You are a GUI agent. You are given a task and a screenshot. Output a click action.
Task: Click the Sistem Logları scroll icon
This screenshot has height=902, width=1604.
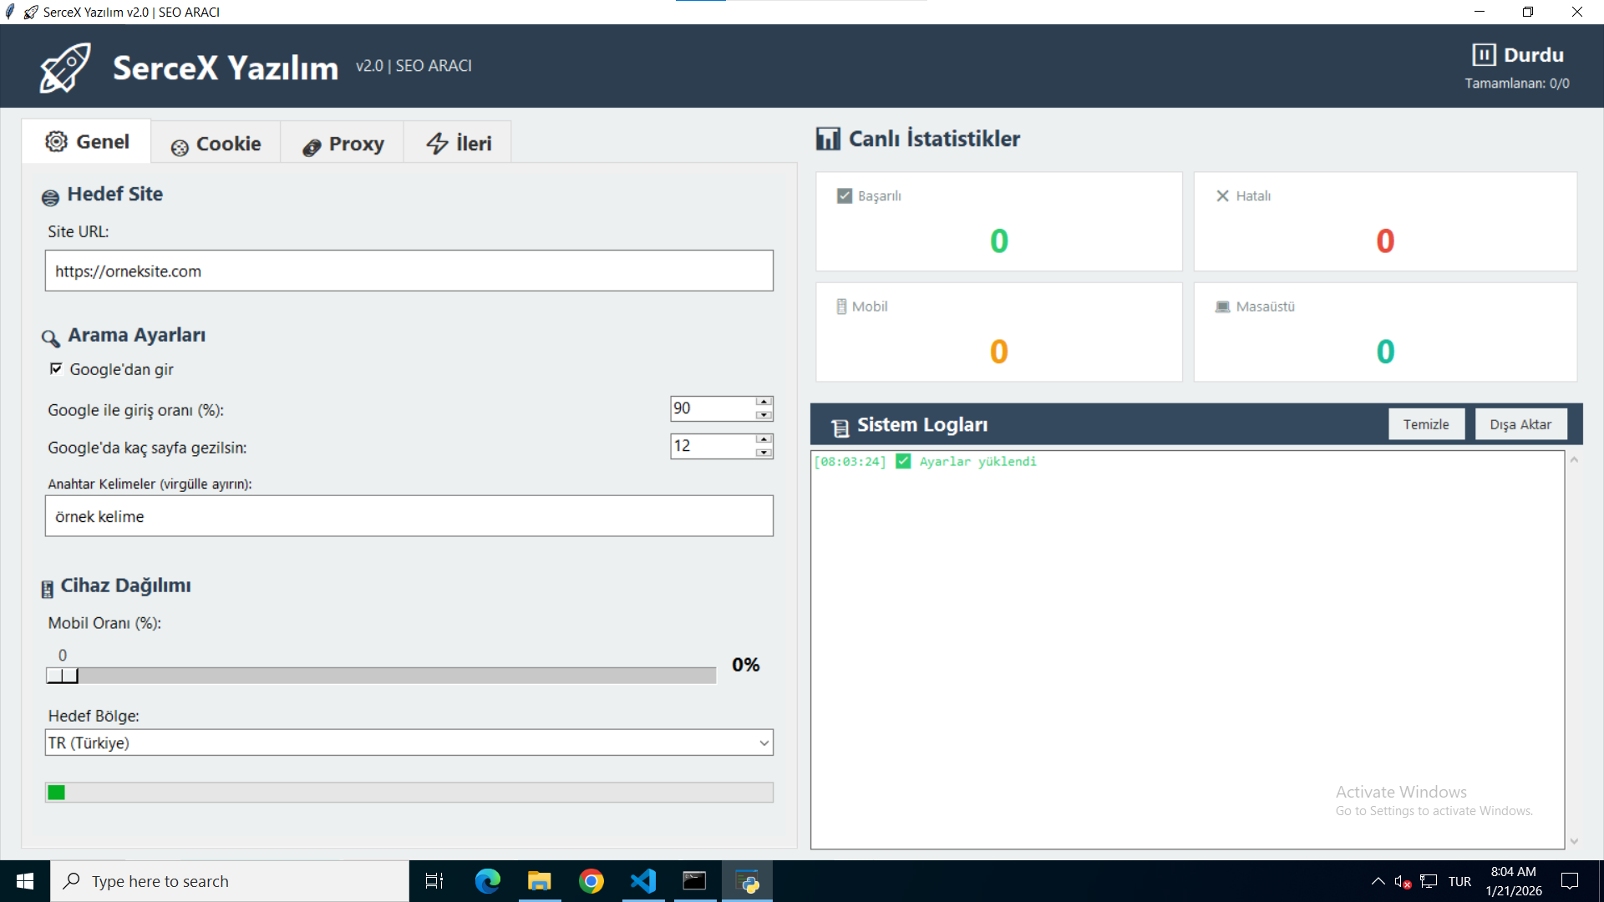pyautogui.click(x=840, y=428)
